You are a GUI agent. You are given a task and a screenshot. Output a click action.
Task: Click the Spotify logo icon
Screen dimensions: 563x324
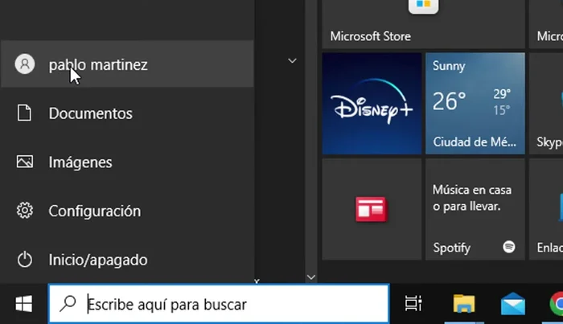coord(509,247)
